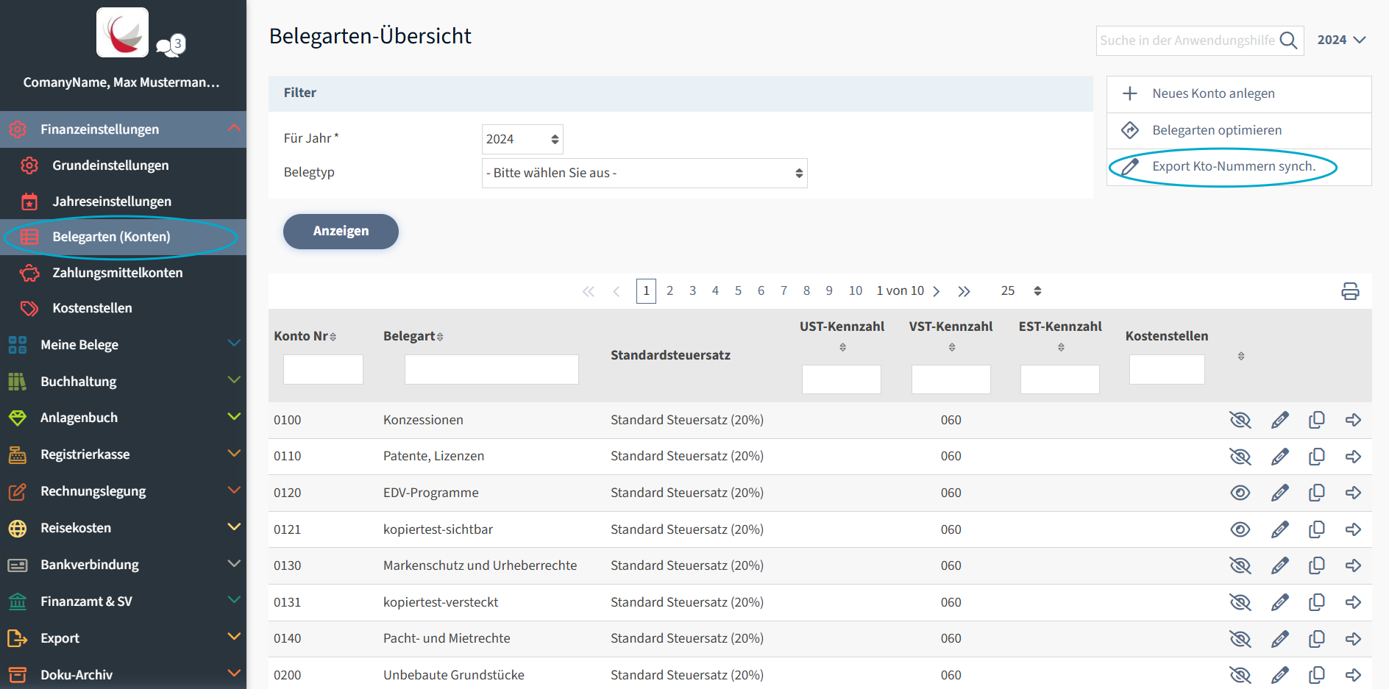The height and width of the screenshot is (689, 1389).
Task: Copy account 0120 EDV-Programme
Action: (1316, 493)
